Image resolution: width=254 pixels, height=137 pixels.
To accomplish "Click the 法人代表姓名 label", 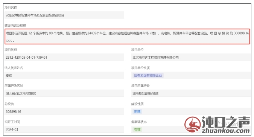I will pos(14,68).
